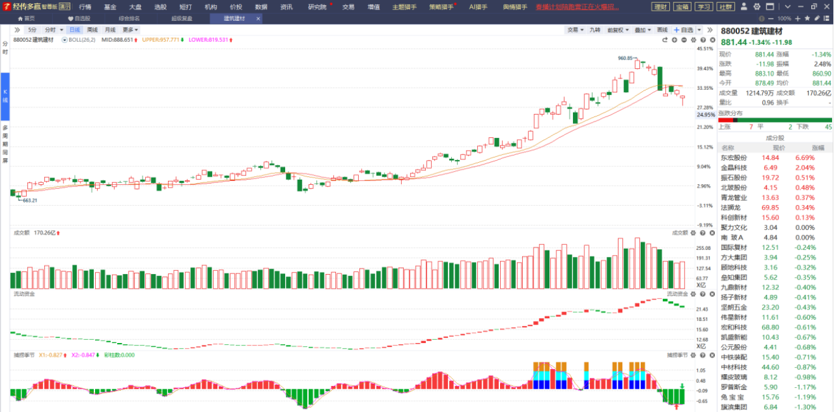
Task: Close the 成交额 volume indicator panel
Action: point(711,233)
